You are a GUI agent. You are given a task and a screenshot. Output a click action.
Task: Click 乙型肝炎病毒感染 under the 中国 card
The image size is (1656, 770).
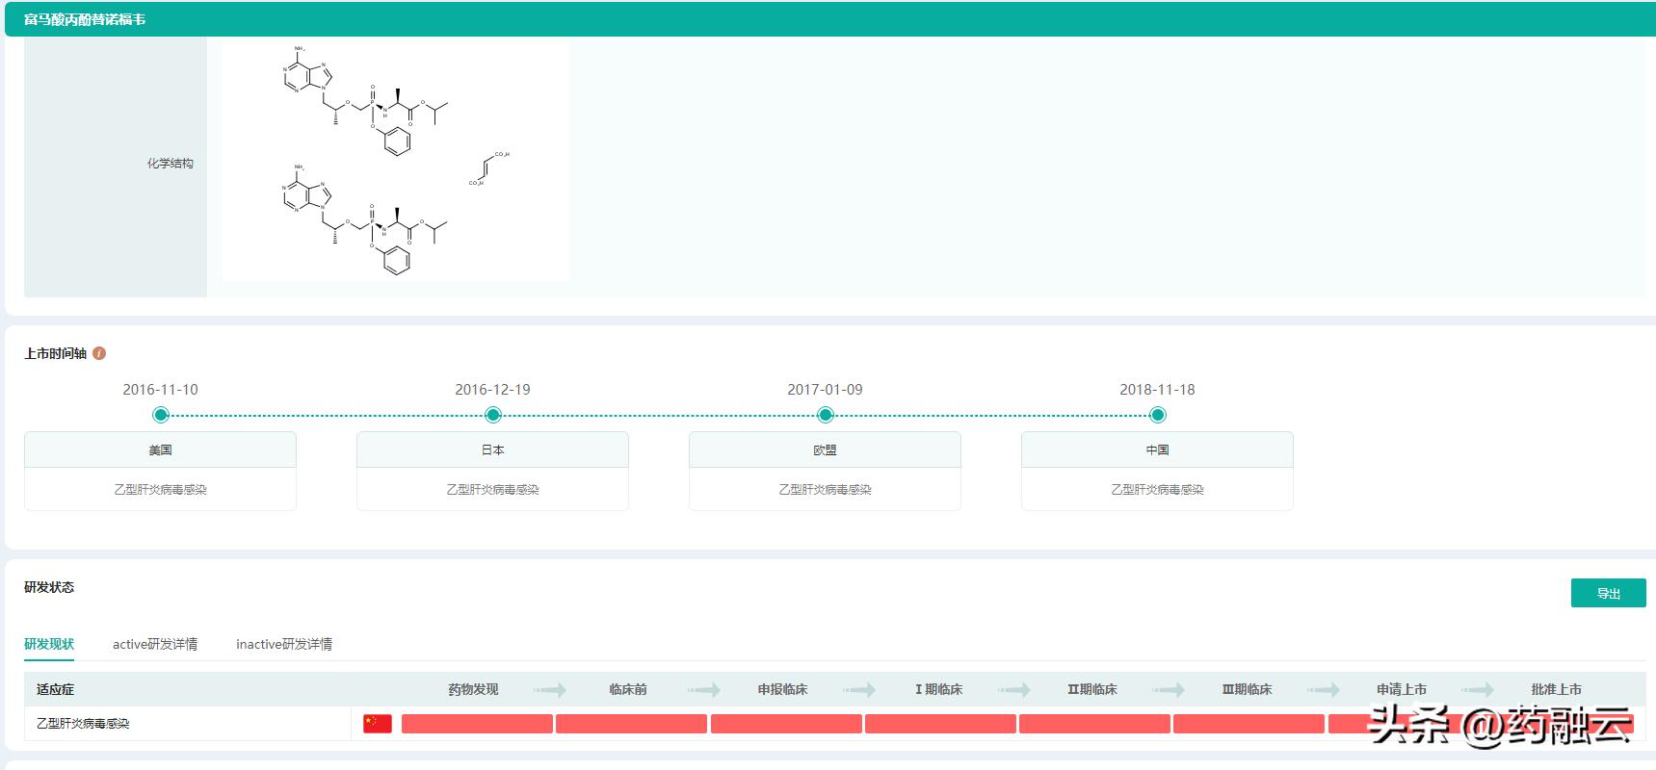[1158, 489]
